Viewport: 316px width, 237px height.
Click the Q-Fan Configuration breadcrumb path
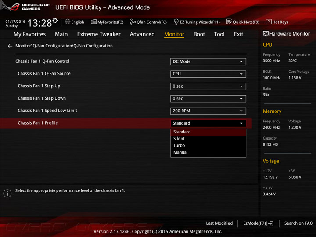click(x=64, y=46)
